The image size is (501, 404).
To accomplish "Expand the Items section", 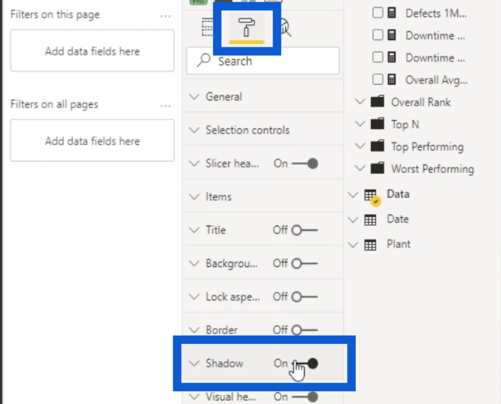I will coord(263,196).
